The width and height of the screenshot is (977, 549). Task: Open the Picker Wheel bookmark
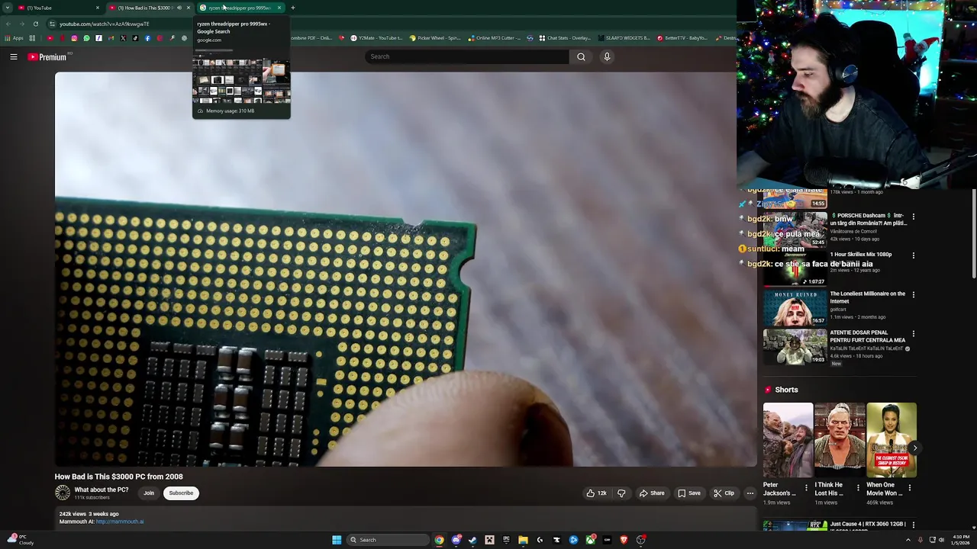pyautogui.click(x=436, y=38)
